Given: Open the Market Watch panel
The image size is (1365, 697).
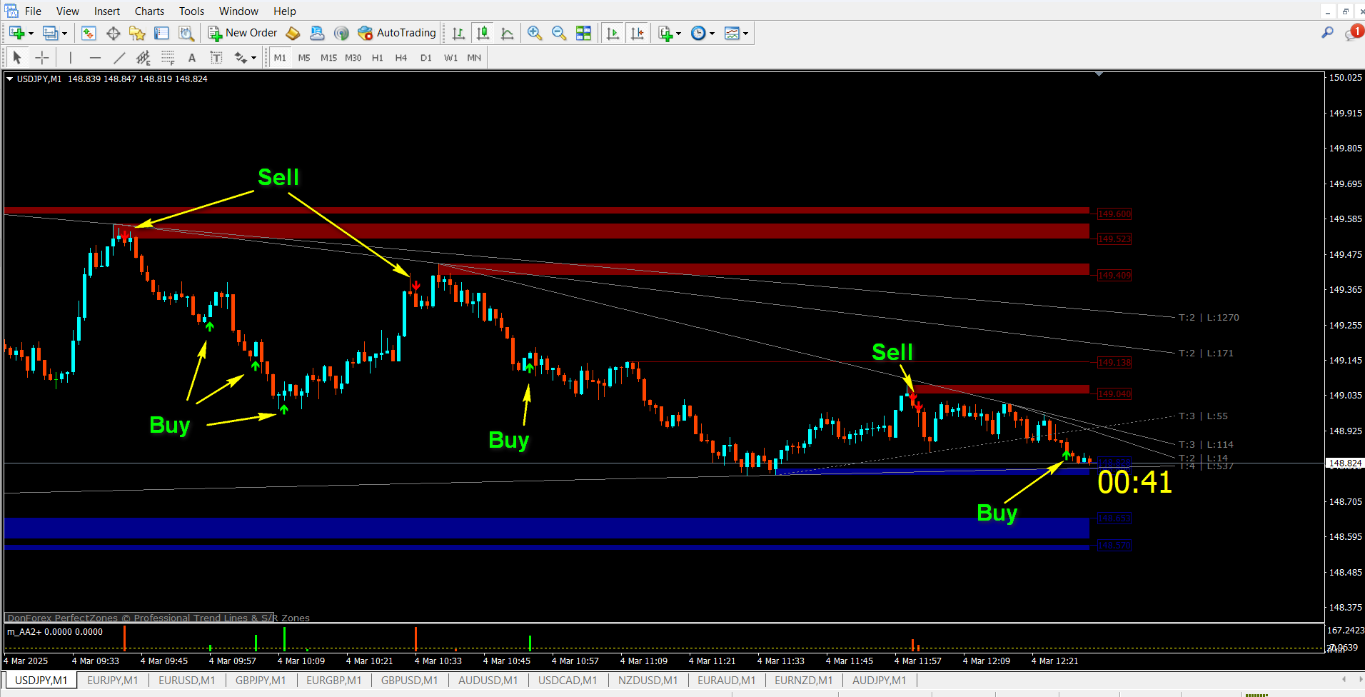Looking at the screenshot, I should pos(89,33).
